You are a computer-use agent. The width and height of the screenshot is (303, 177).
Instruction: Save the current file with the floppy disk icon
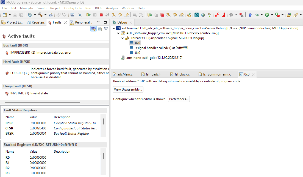pos(15,15)
